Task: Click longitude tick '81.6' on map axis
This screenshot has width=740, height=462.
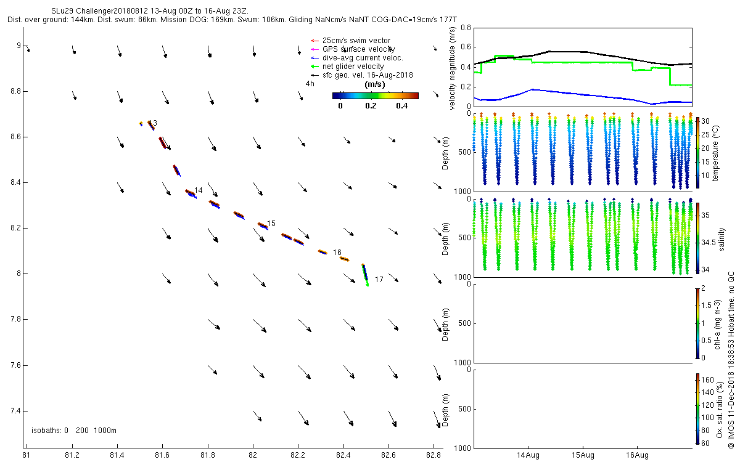Action: (162, 455)
